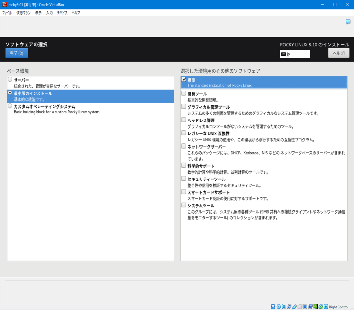The image size is (354, 310).
Task: Click the ベース環境 section label
Action: pyautogui.click(x=18, y=71)
